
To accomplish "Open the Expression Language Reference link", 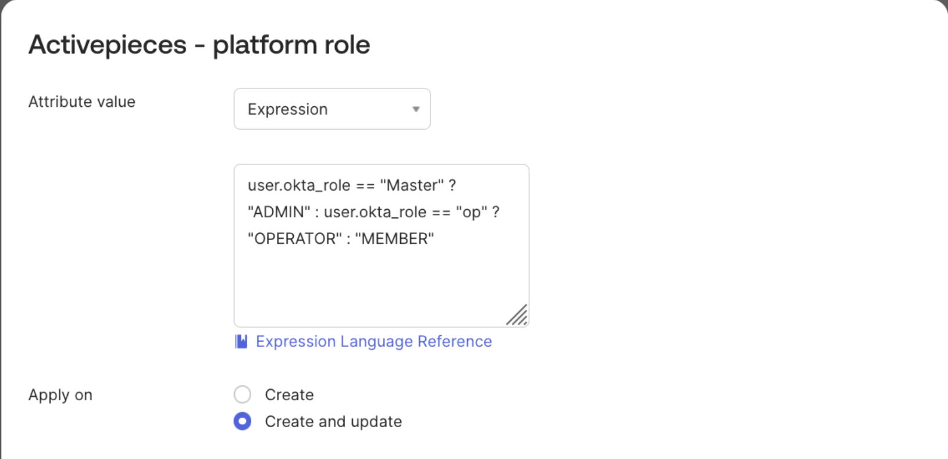I will (x=373, y=341).
